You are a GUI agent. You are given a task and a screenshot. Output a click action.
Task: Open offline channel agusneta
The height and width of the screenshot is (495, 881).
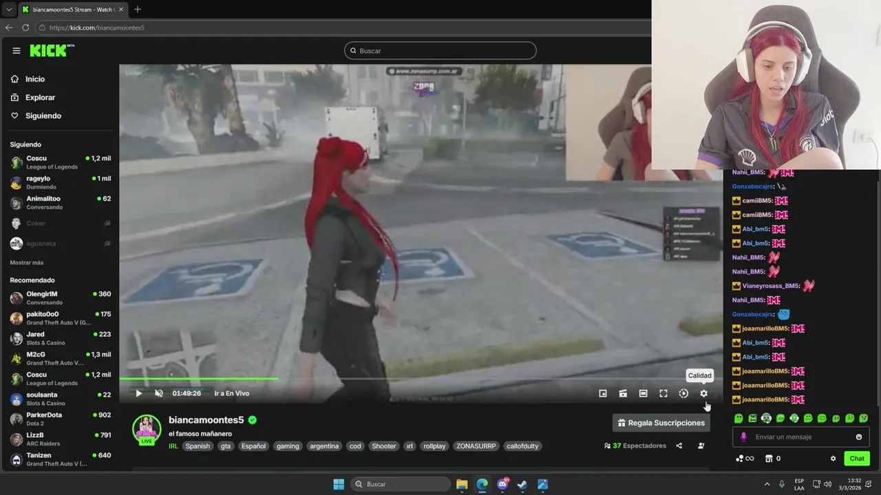coord(60,243)
